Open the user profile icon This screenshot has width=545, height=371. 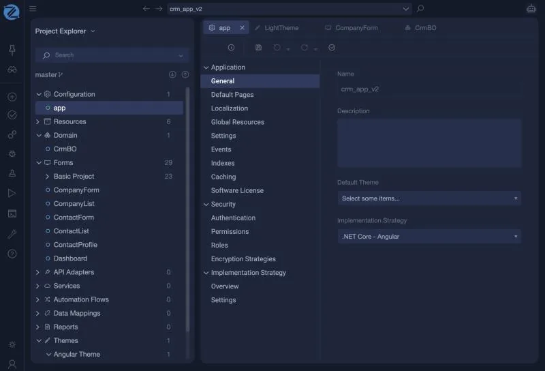(x=12, y=364)
